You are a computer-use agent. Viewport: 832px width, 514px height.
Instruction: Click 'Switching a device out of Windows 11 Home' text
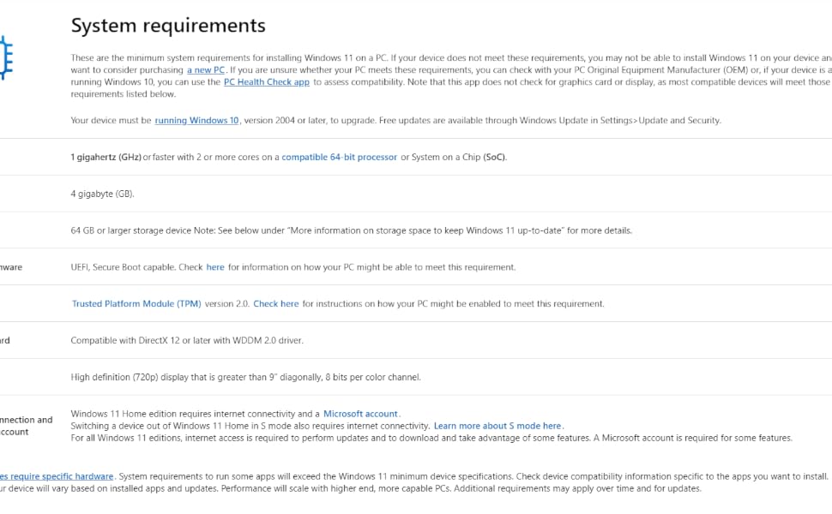160,426
